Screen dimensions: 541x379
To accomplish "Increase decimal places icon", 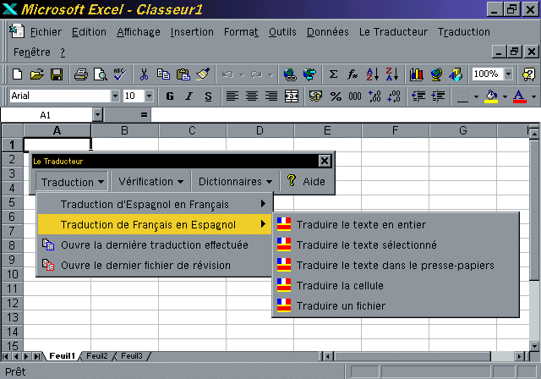I will [x=374, y=96].
